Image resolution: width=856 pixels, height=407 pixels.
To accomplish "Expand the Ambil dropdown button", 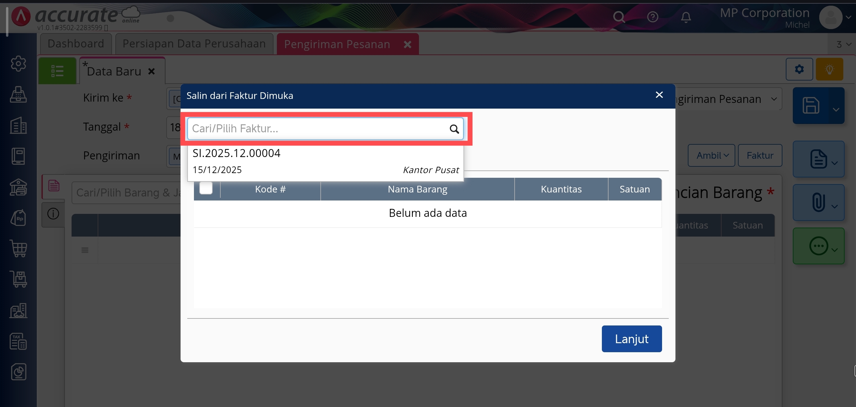I will 711,156.
